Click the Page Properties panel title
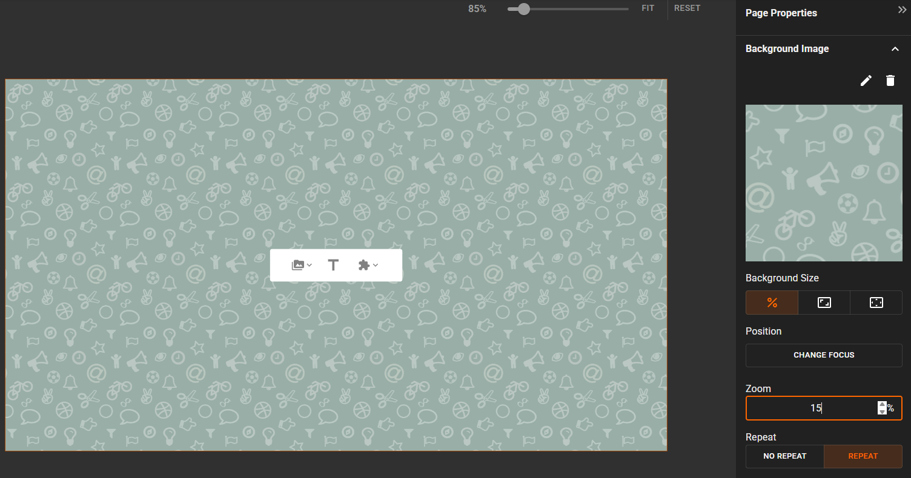911x478 pixels. coord(781,13)
